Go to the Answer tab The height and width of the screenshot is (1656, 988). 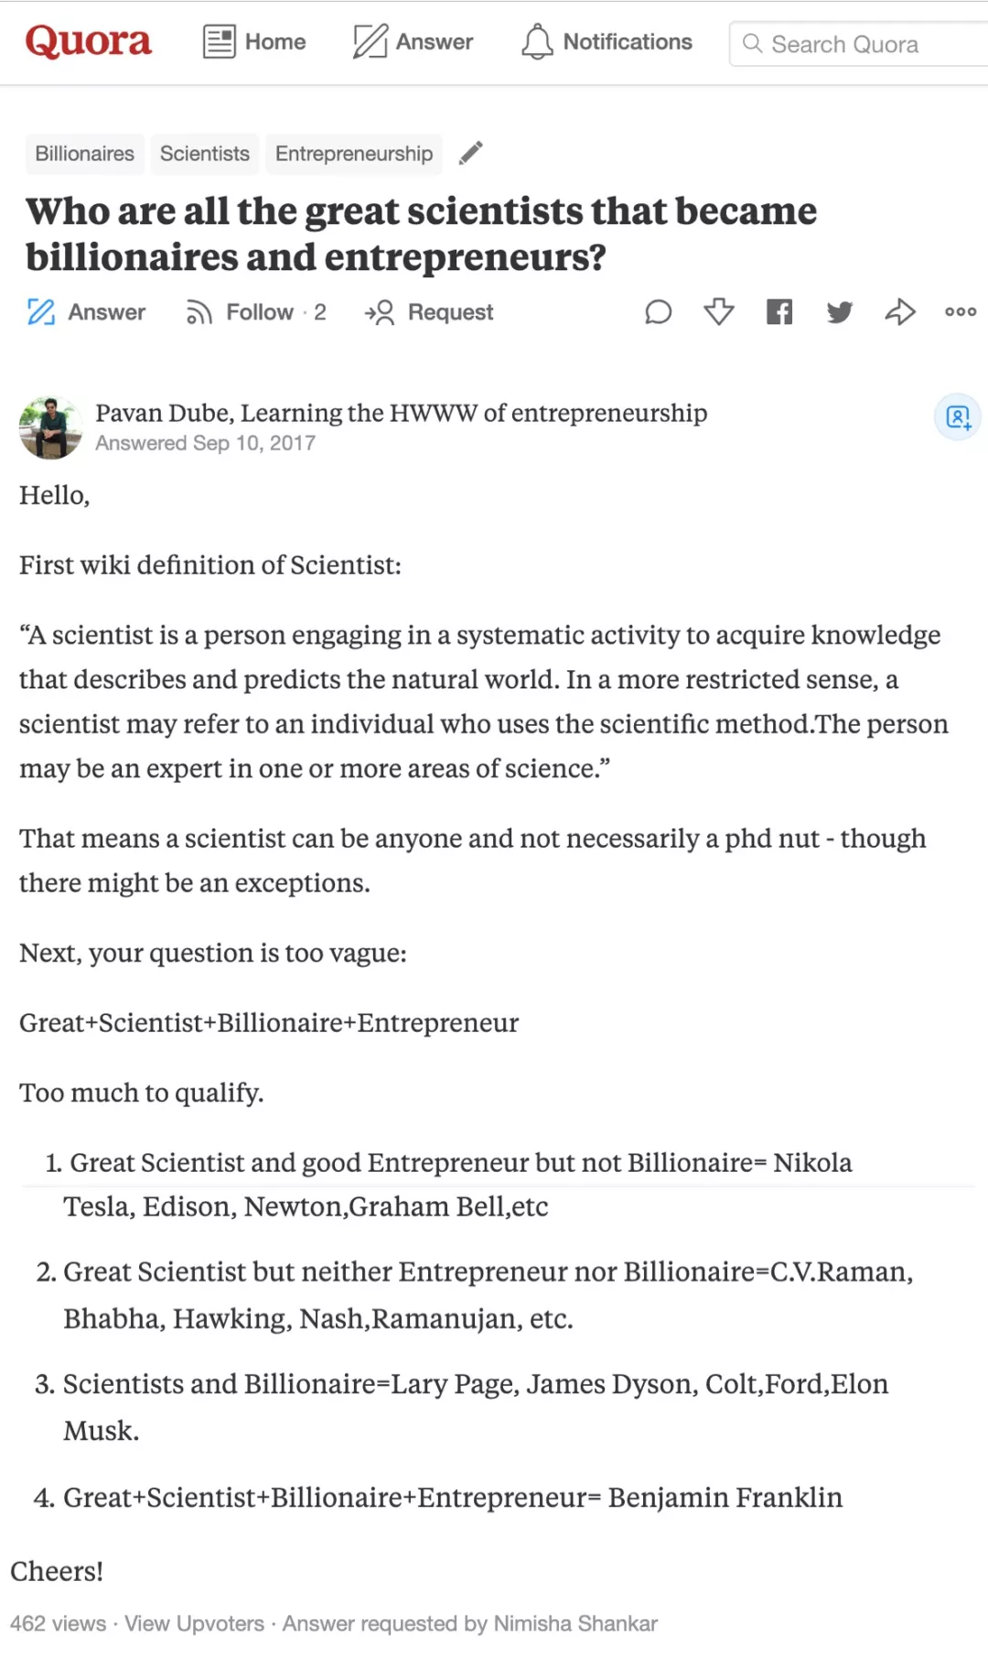(x=413, y=42)
